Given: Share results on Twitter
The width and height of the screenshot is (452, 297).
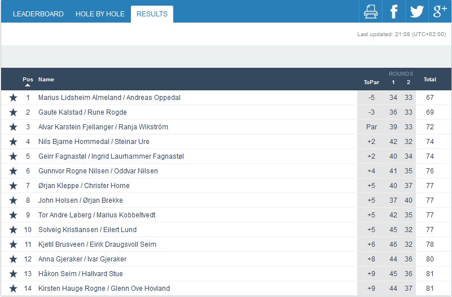Looking at the screenshot, I should click(416, 11).
